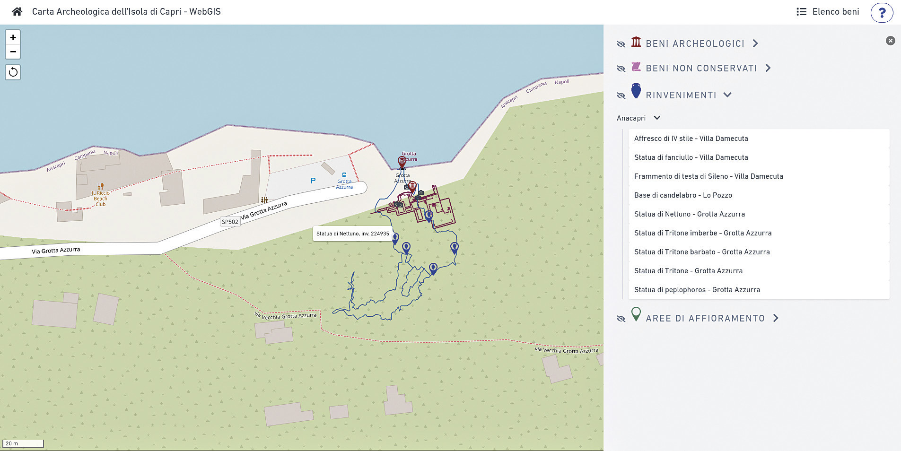The width and height of the screenshot is (901, 451).
Task: Collapse the Anacapri sublist
Action: pyautogui.click(x=657, y=118)
